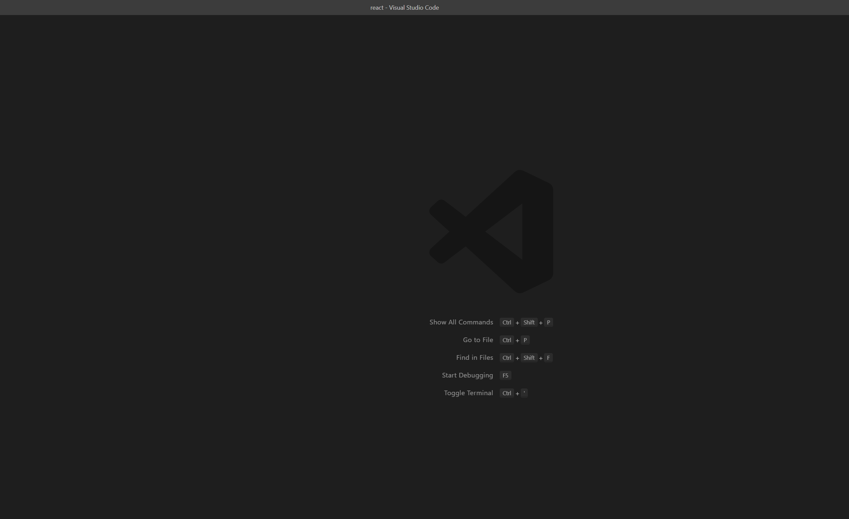Click the "Find in Files" label

(474, 357)
